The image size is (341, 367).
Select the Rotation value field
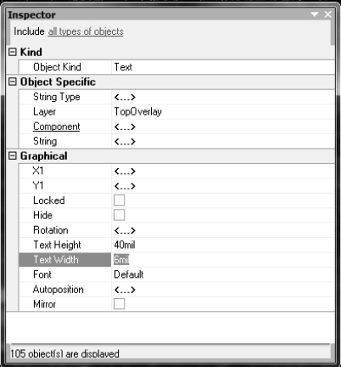223,230
